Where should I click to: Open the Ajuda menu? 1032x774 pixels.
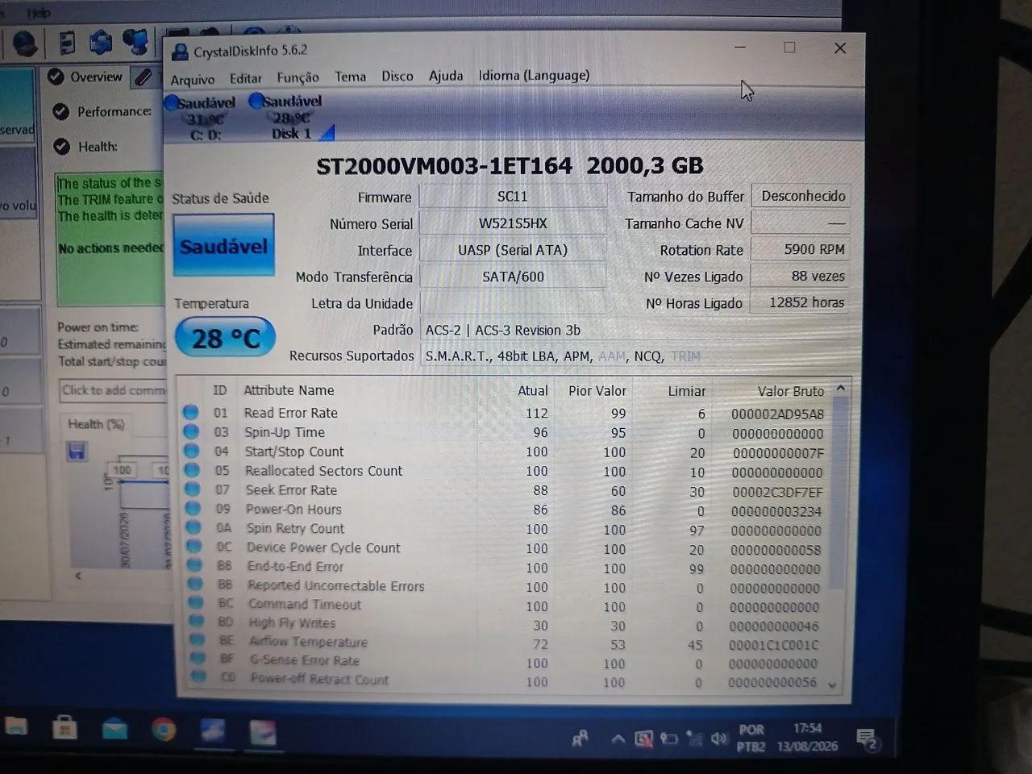click(446, 76)
